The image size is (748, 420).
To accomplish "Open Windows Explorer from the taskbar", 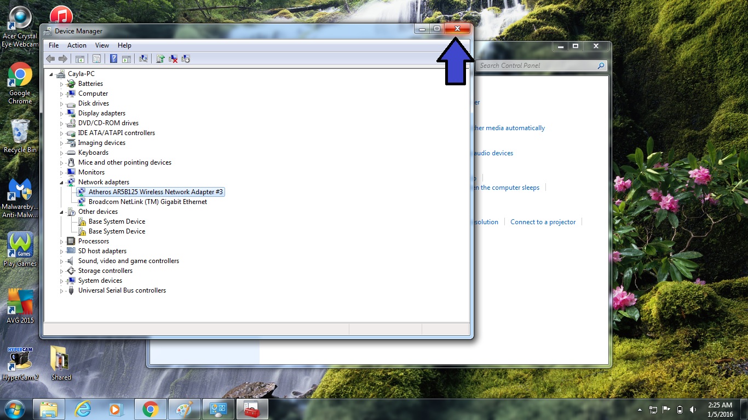I will click(49, 409).
